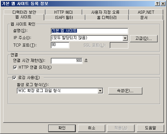Confirm with the 확인 button
This screenshot has height=134, width=167.
(x=62, y=128)
